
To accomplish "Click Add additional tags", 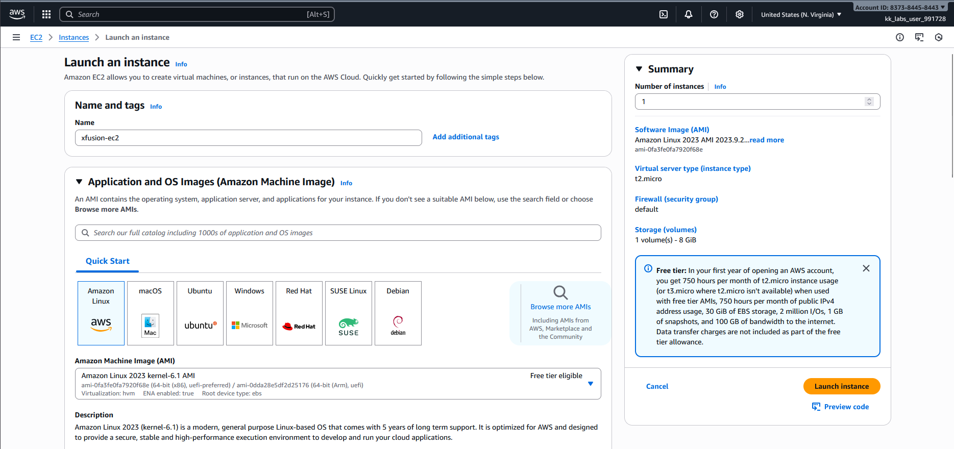I will click(x=466, y=137).
